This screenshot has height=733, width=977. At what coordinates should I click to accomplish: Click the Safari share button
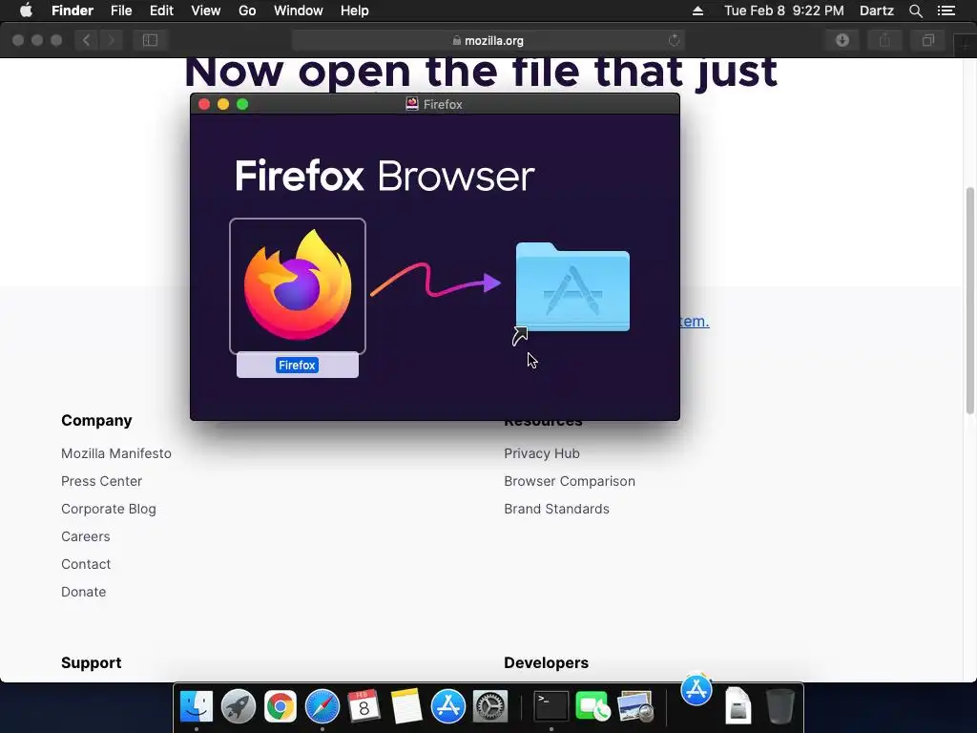pos(884,40)
